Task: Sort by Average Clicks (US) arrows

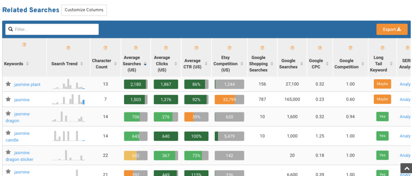Action: (175, 64)
